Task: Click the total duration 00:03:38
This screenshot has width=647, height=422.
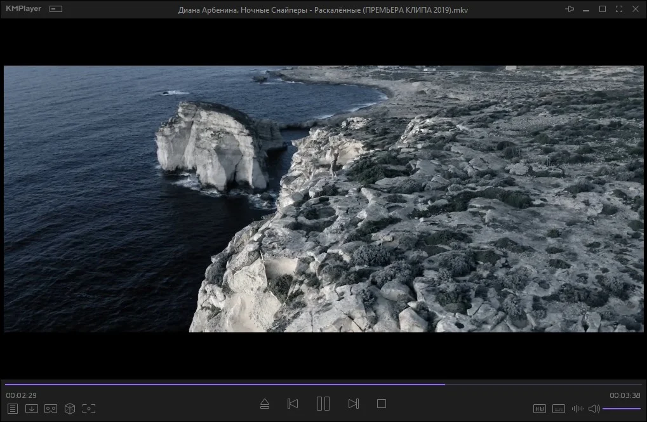Action: click(x=625, y=395)
